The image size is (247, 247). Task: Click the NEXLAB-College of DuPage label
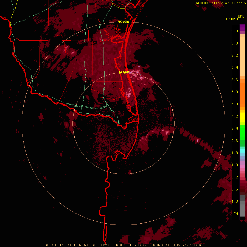coord(219,3)
